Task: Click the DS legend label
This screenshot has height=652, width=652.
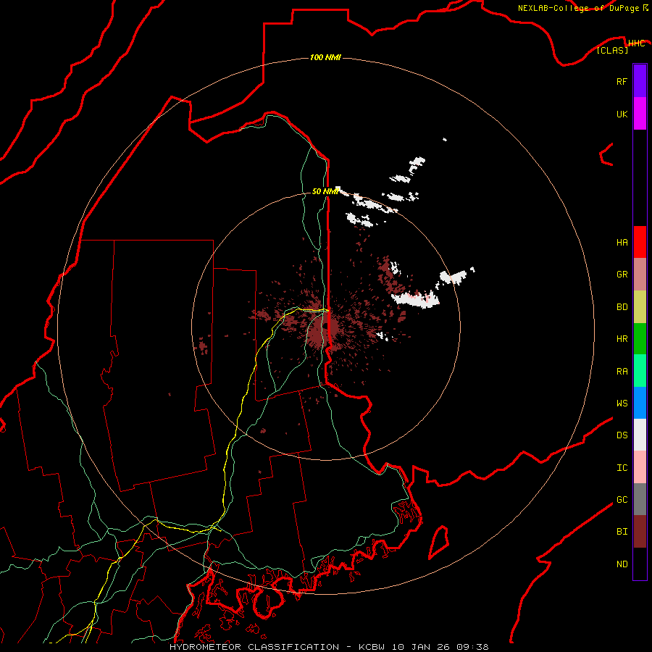Action: click(x=622, y=435)
